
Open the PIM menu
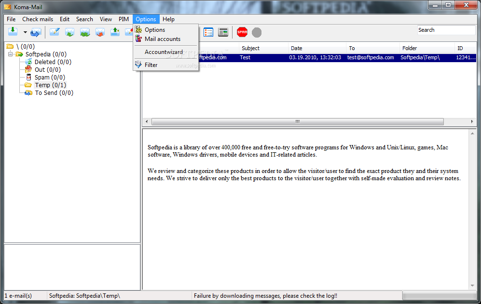coord(124,19)
